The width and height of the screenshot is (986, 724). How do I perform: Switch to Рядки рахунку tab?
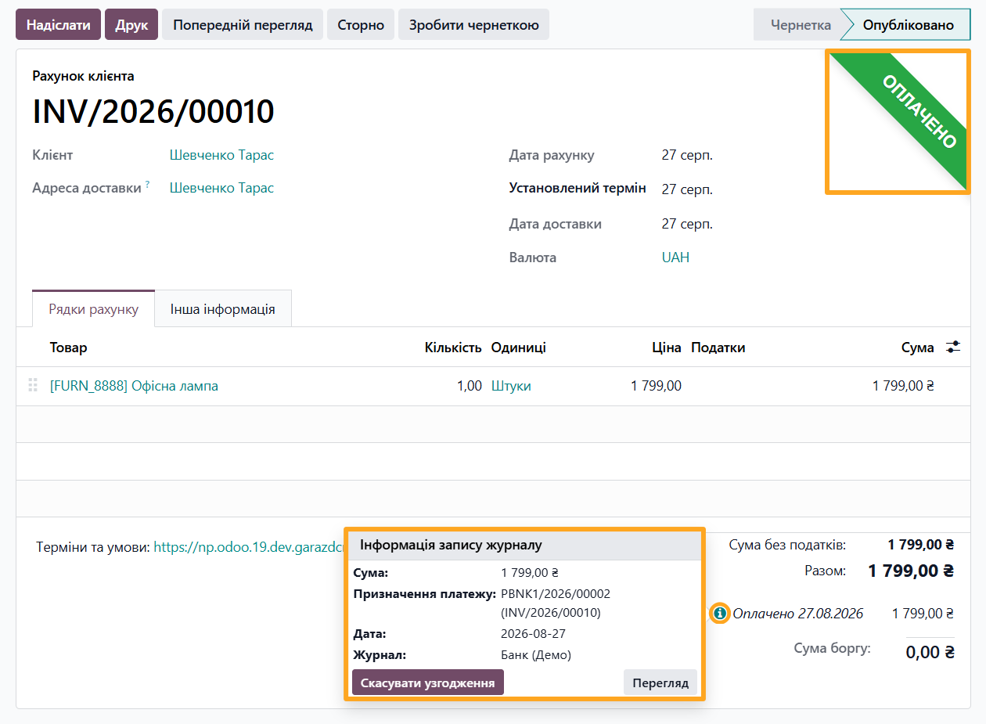click(94, 308)
